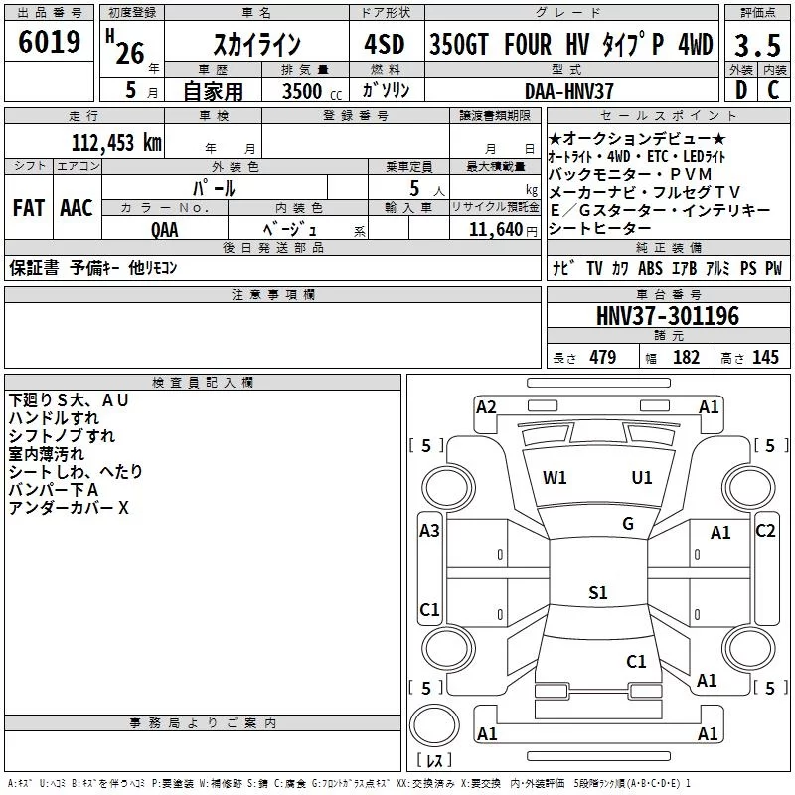Image resolution: width=795 pixels, height=795 pixels.
Task: Click the height value 145
Action: point(765,357)
